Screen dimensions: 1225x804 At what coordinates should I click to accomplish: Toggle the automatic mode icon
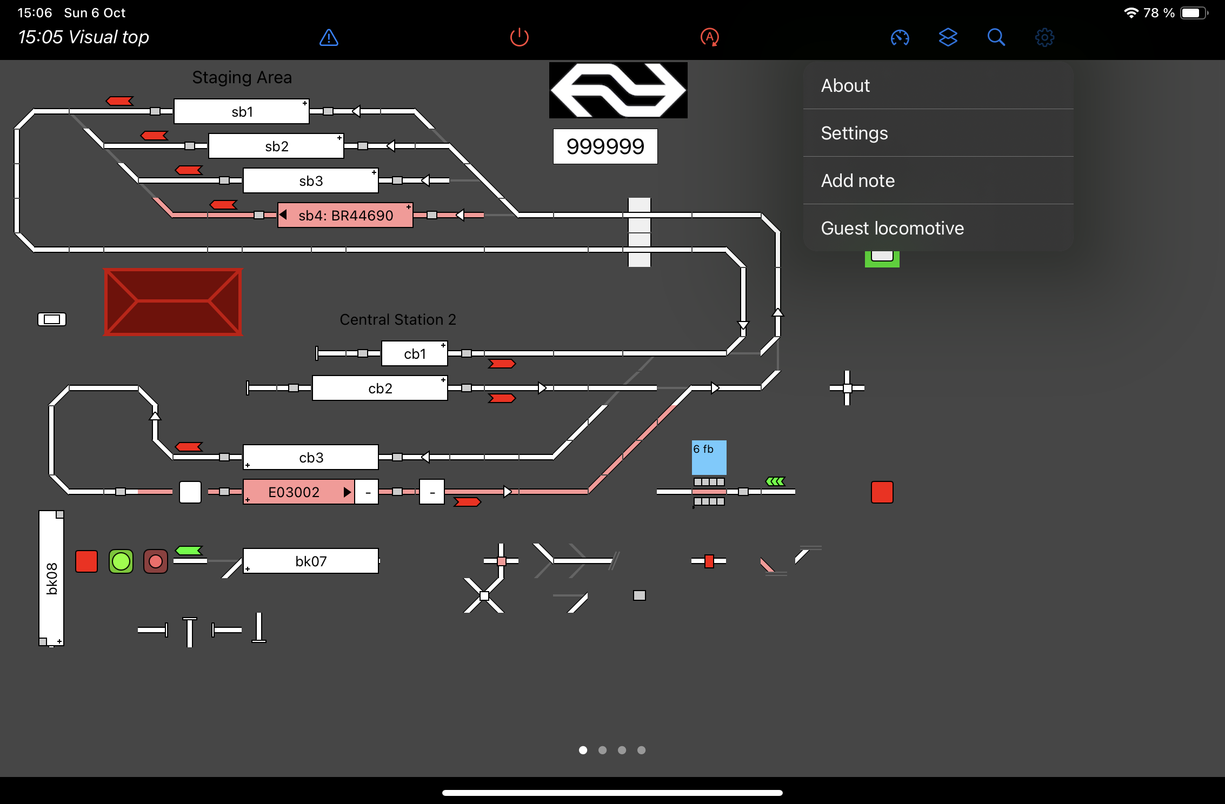coord(709,37)
